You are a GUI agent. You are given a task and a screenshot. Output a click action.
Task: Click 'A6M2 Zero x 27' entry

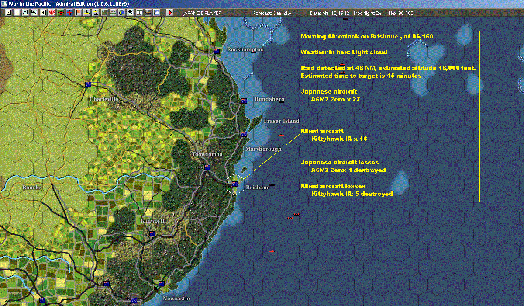[x=335, y=99]
